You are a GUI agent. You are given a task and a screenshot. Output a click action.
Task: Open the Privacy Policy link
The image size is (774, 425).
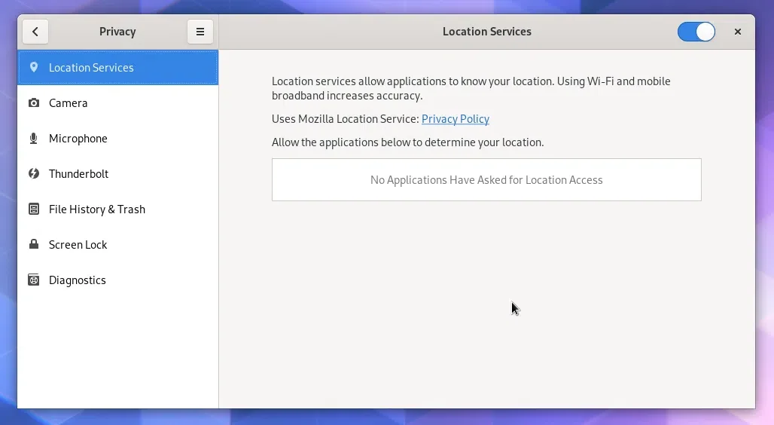point(455,119)
